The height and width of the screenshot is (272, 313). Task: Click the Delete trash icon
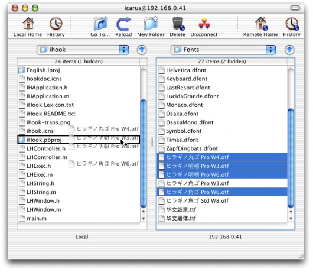[x=177, y=27]
